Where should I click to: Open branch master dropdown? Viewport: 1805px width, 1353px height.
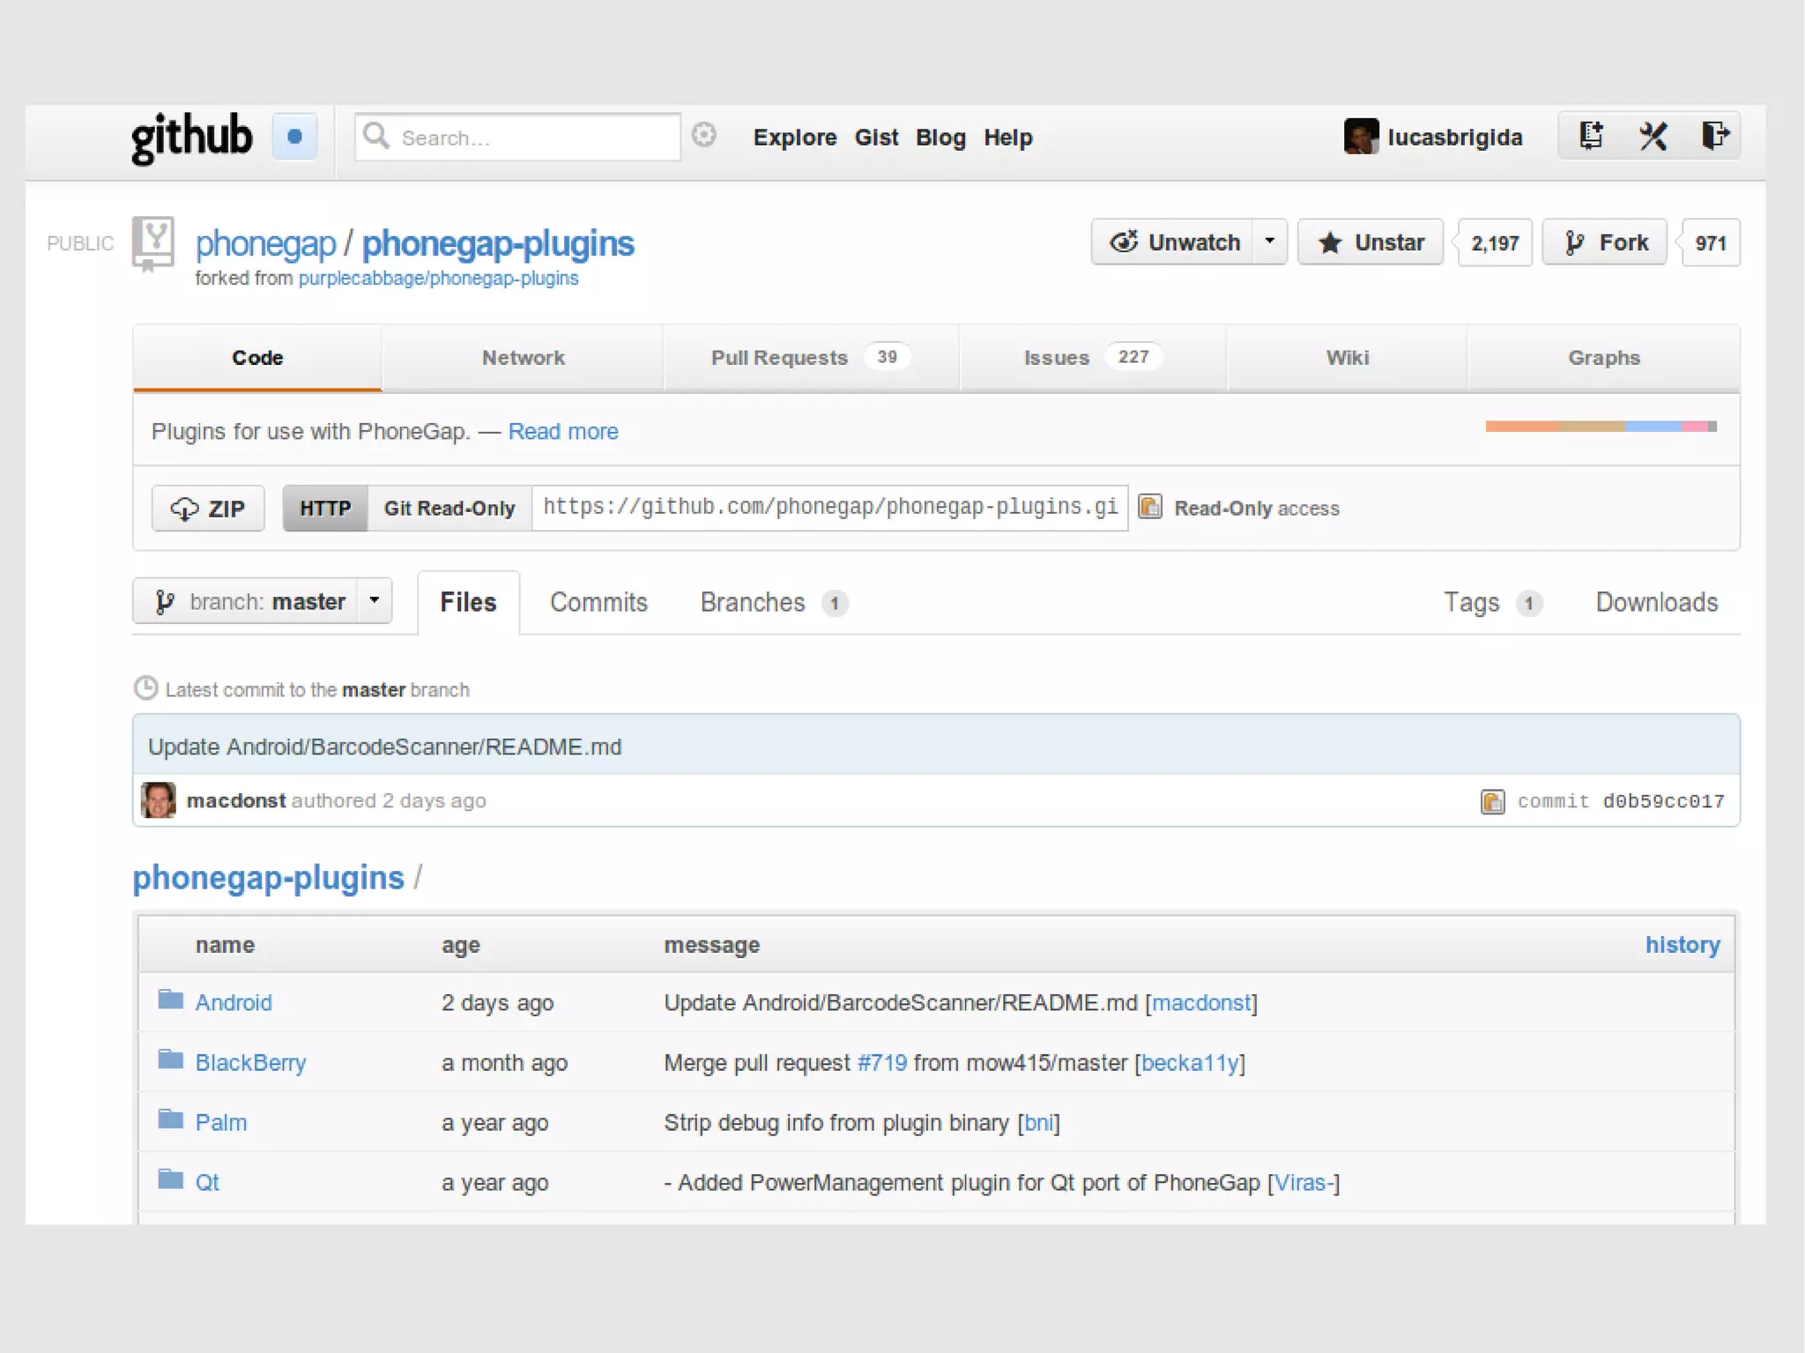pos(263,601)
